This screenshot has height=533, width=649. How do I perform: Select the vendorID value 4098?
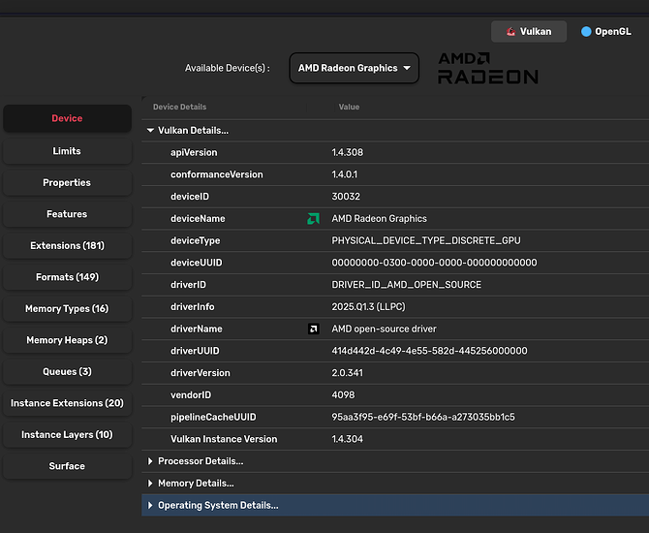pos(343,395)
